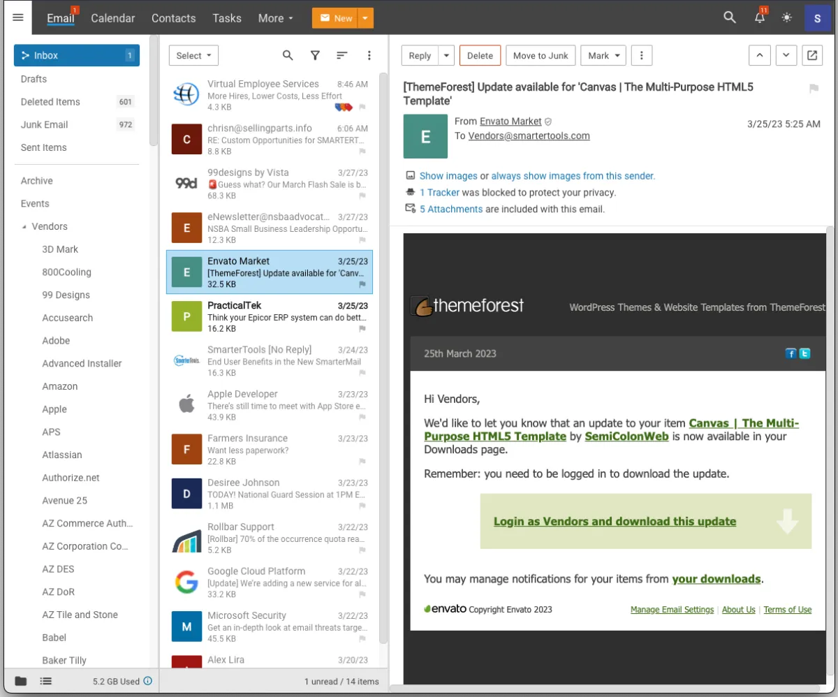Go to next message with down arrow
Viewport: 838px width, 697px height.
click(x=786, y=56)
